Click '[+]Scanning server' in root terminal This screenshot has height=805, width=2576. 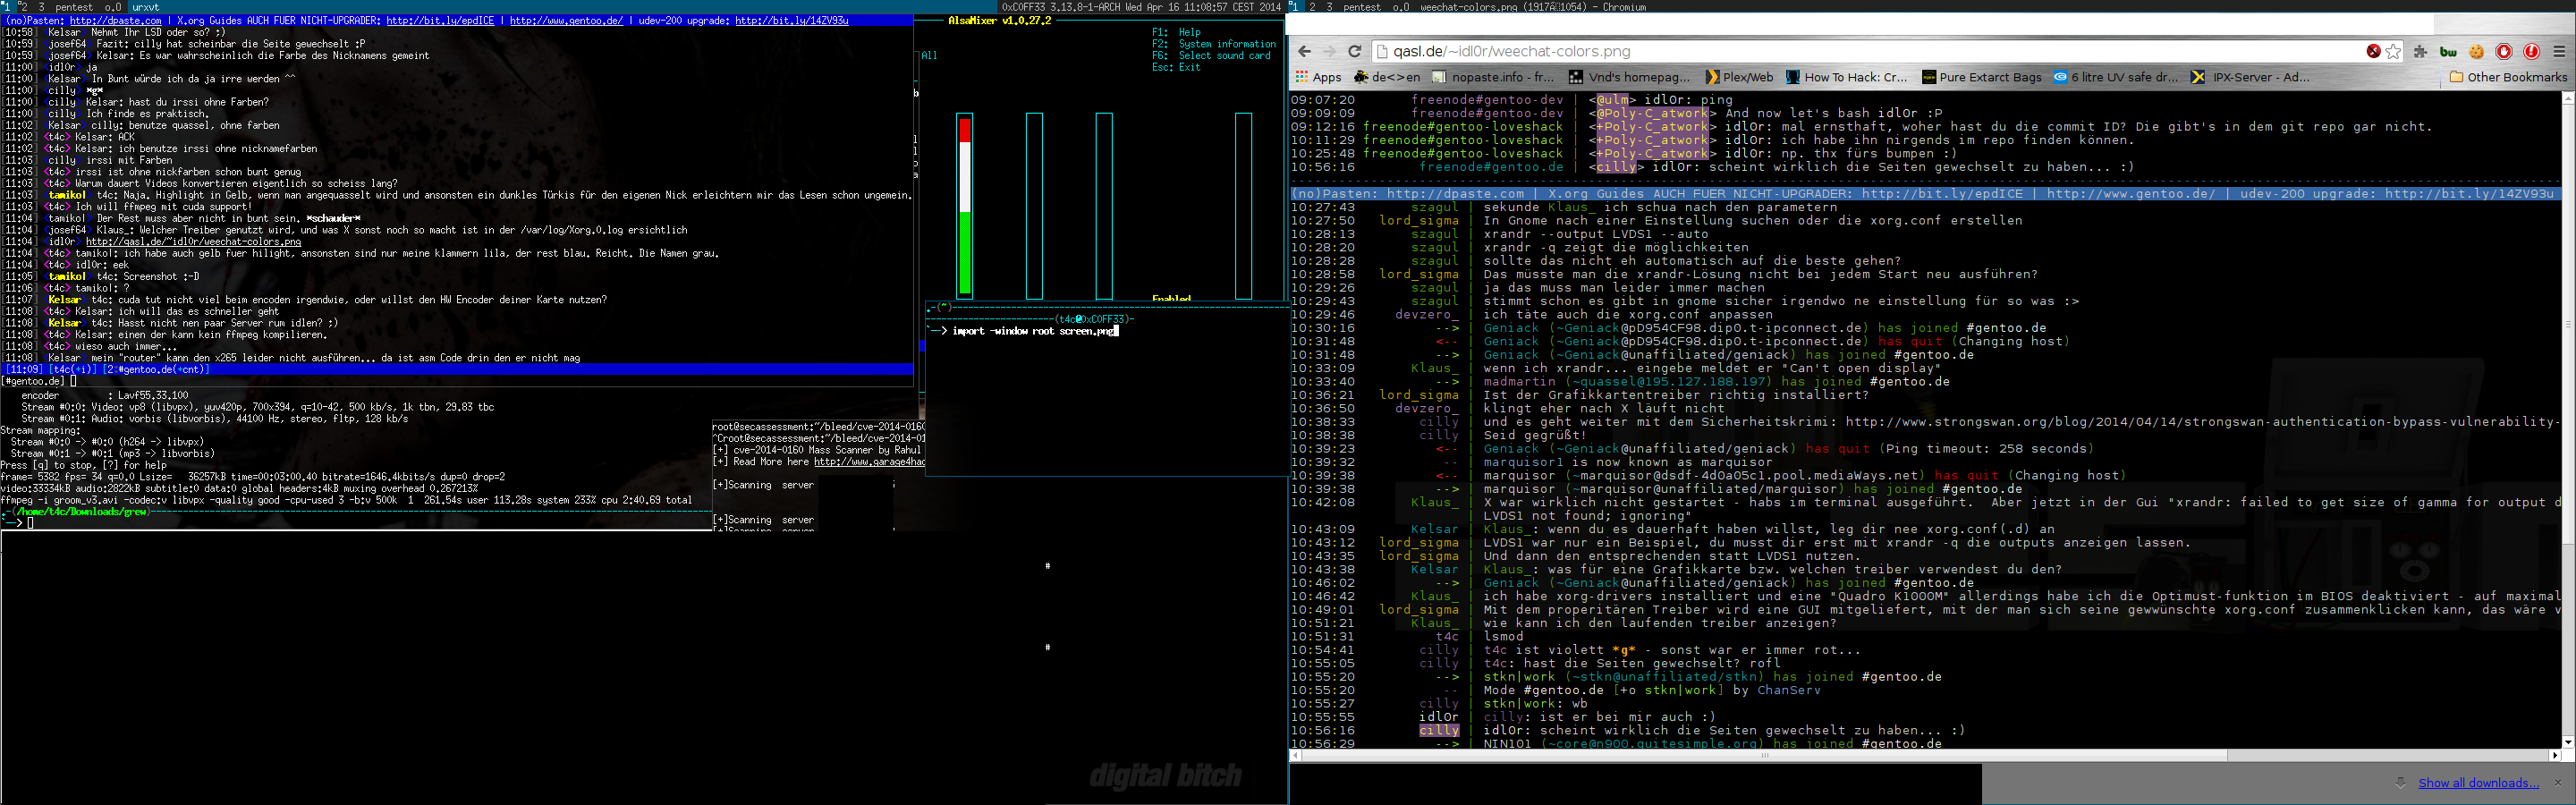point(763,485)
